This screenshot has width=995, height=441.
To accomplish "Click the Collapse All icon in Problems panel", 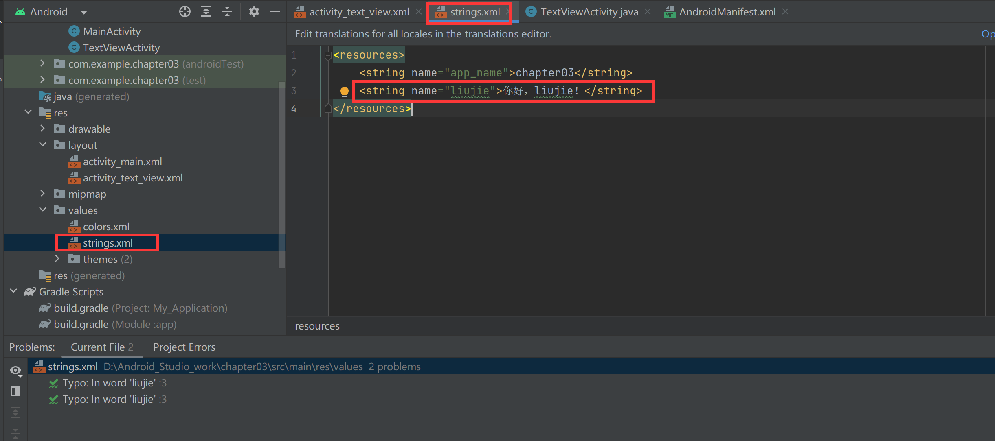I will click(x=15, y=433).
